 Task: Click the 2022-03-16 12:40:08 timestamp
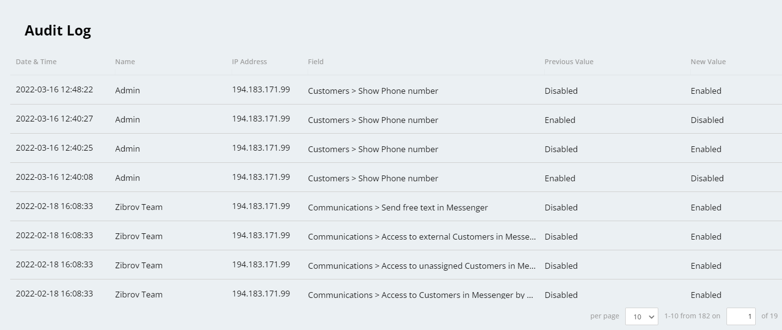54,177
